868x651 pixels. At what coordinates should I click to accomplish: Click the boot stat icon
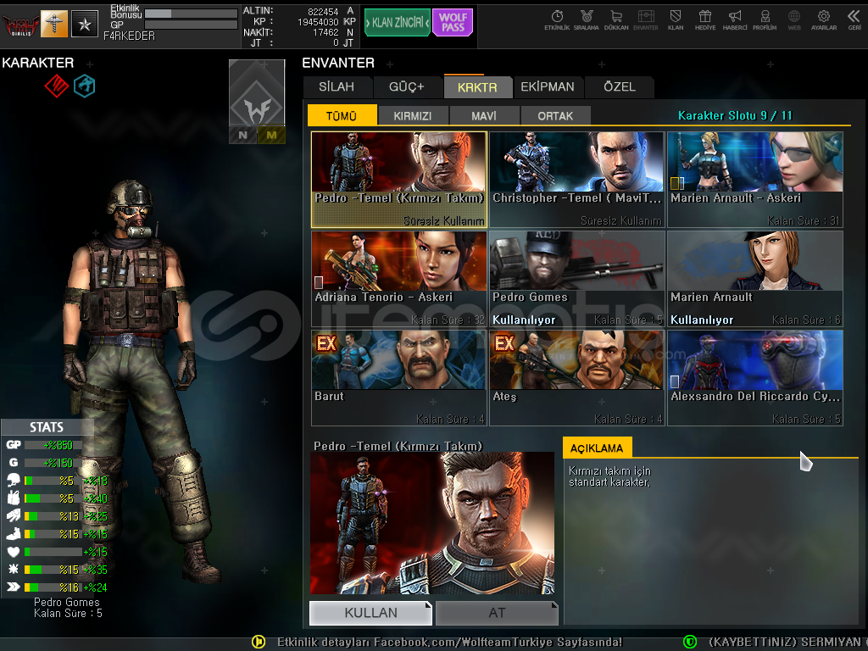14,534
